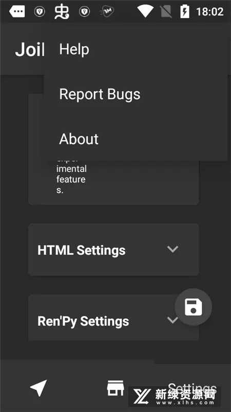Tap the bug-shaped notification icon
The height and width of the screenshot is (412, 231).
point(62,12)
